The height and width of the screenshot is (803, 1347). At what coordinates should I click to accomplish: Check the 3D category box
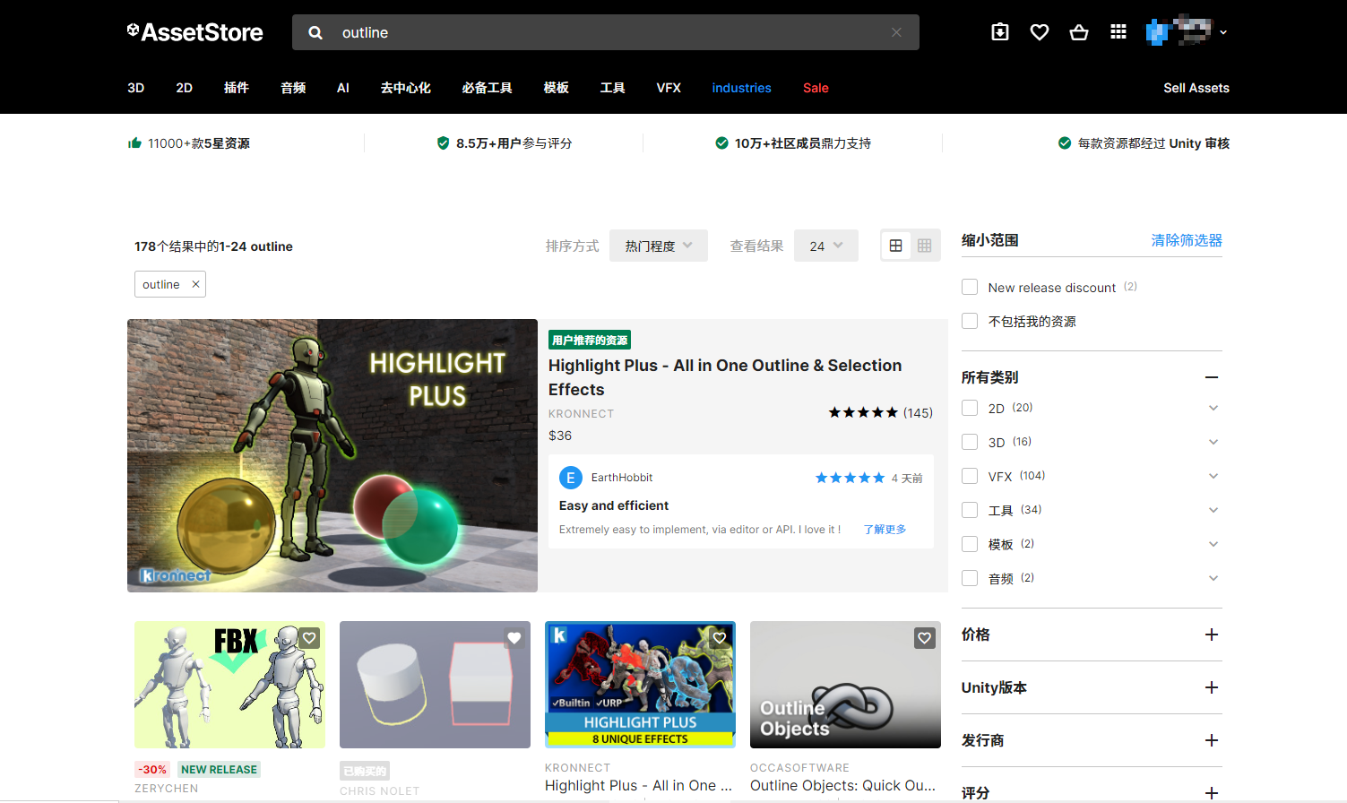tap(970, 442)
